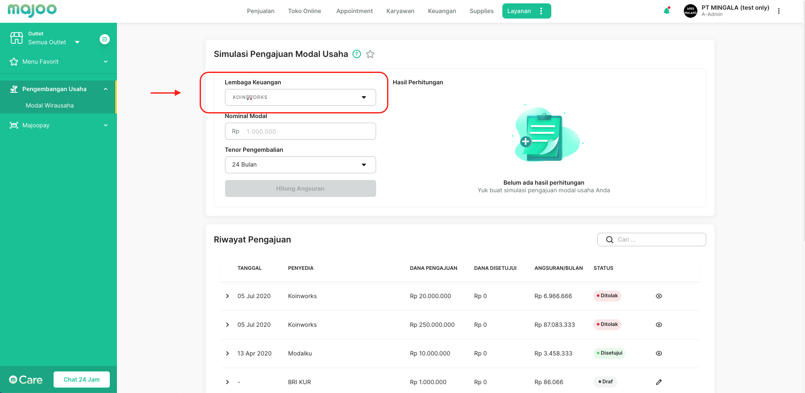Open the Tenor Pengembalian dropdown
The image size is (805, 393).
[x=300, y=165]
